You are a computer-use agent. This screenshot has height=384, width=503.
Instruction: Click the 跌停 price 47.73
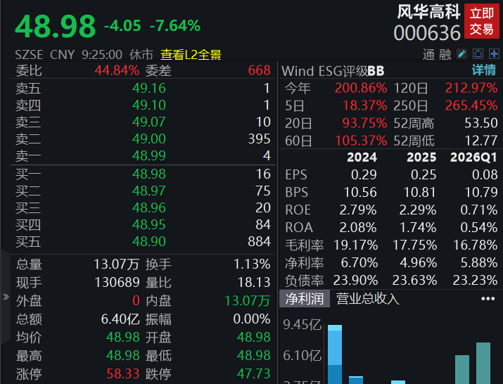click(x=254, y=373)
